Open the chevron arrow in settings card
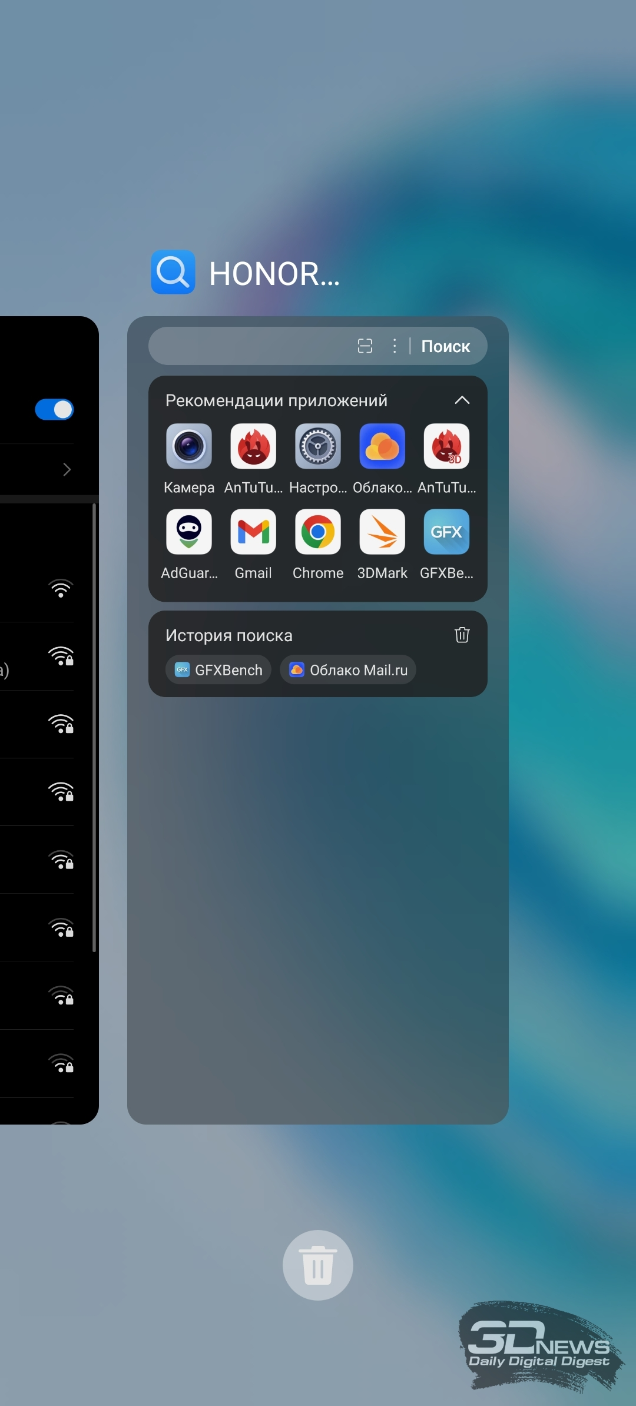 click(67, 469)
